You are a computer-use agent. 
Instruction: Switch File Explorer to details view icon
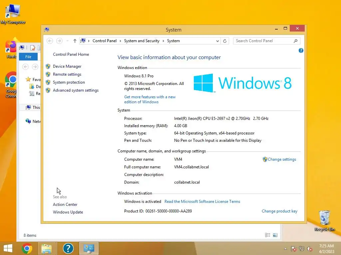coord(267,235)
